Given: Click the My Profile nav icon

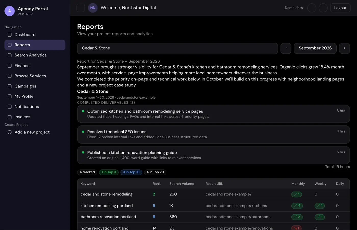Looking at the screenshot, I should 9,96.
